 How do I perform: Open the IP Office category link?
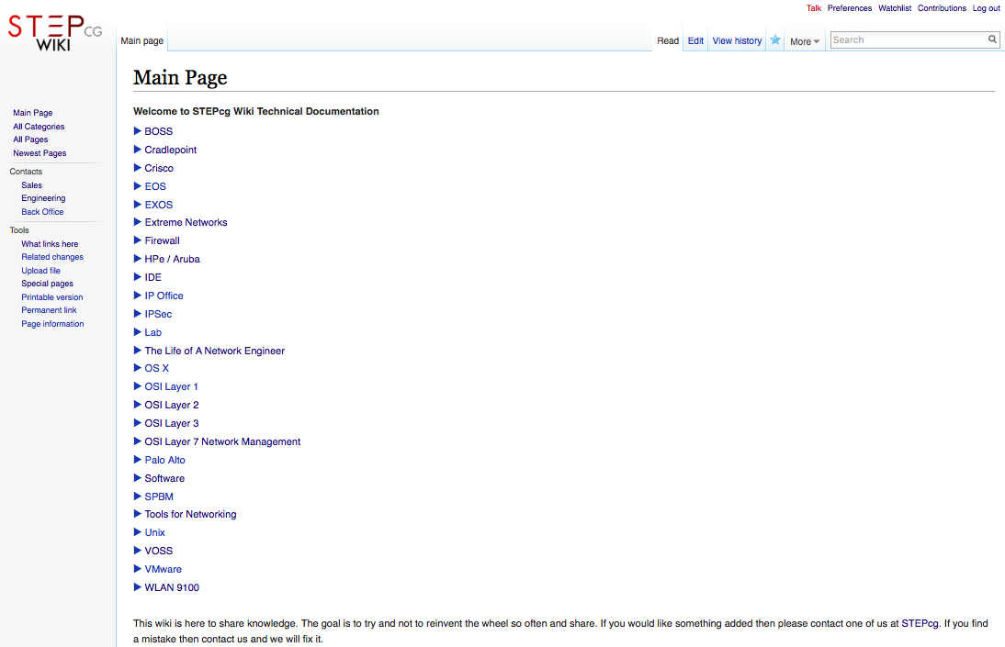point(164,296)
